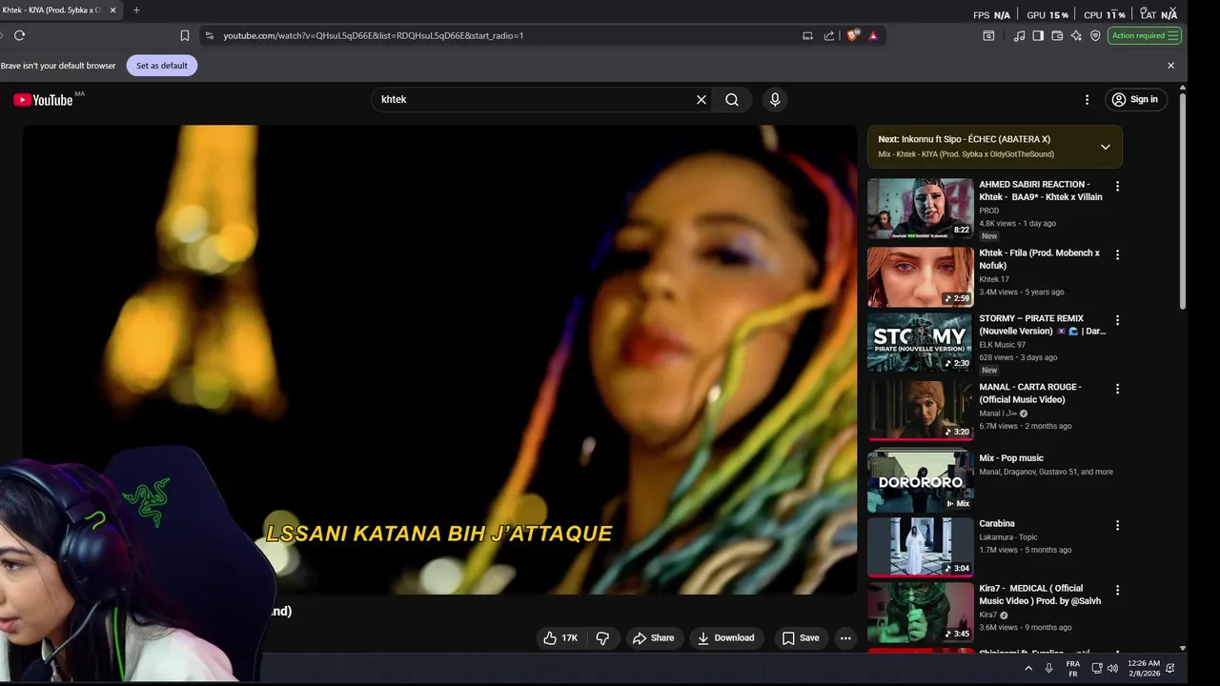Click the Download button under video

pyautogui.click(x=726, y=638)
